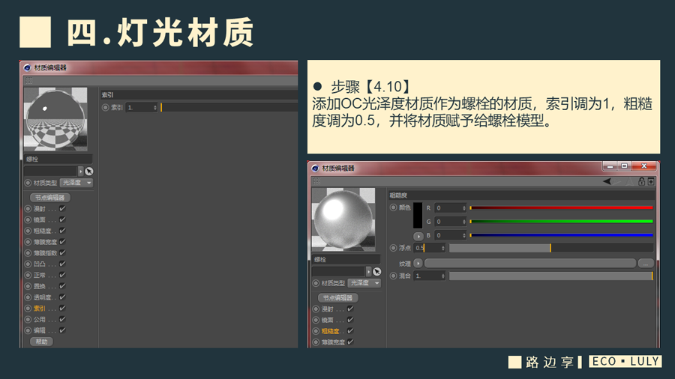Toggle the 透明度 checkbox in left editor
Screen dimensions: 675x379
pos(62,297)
